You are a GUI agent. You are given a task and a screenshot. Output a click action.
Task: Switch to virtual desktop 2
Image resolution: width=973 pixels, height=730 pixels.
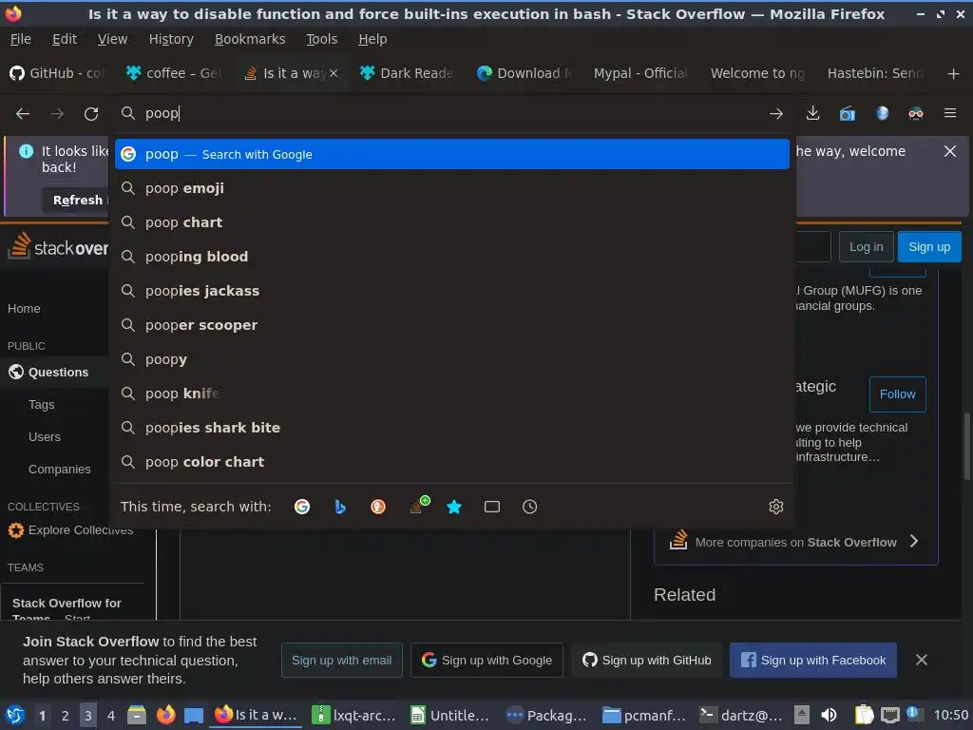[x=66, y=715]
